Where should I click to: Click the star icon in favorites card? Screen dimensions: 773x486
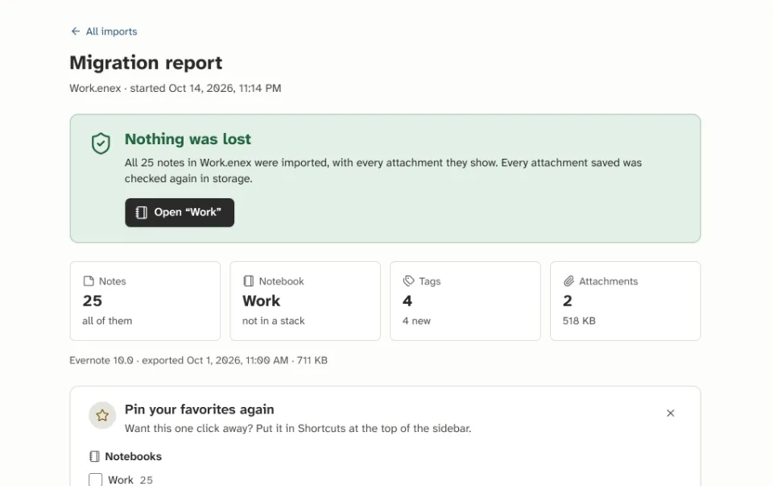102,415
